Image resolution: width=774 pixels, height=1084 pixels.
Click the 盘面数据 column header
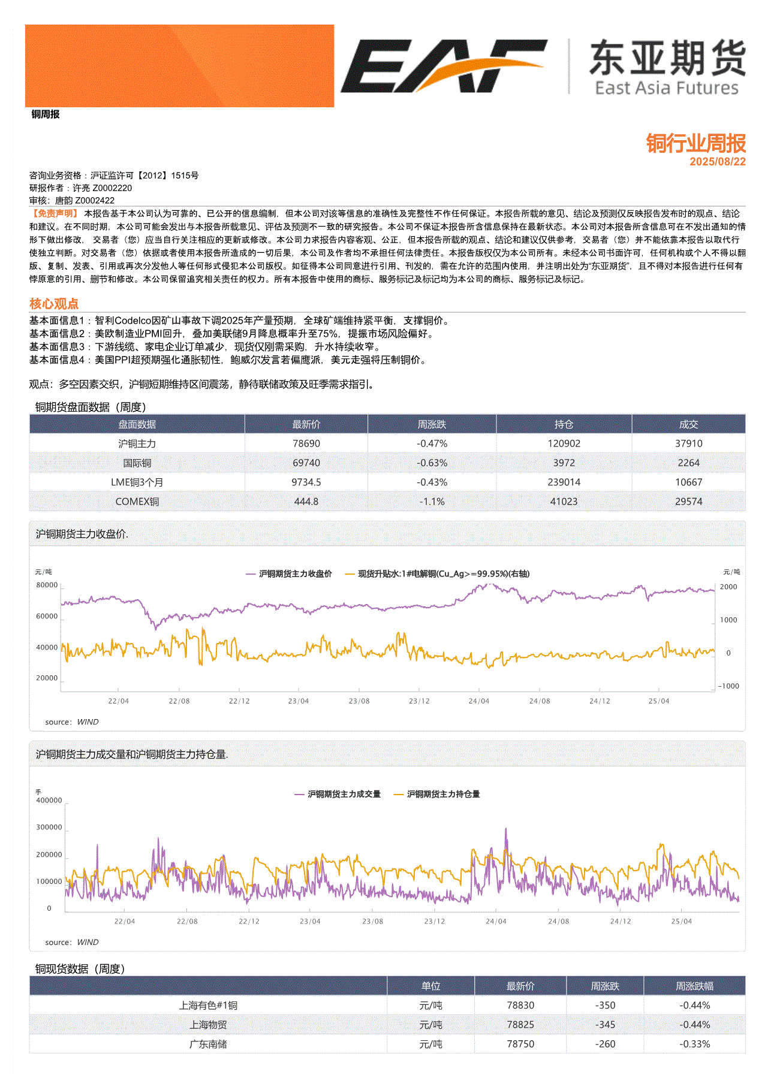pyautogui.click(x=137, y=424)
